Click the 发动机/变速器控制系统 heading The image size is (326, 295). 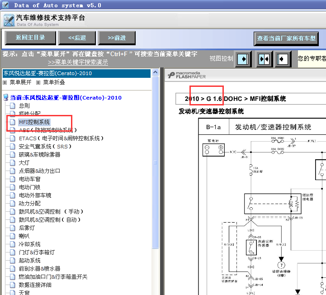click(211, 111)
